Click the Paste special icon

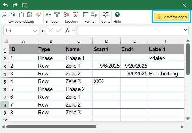pyautogui.click(x=30, y=14)
